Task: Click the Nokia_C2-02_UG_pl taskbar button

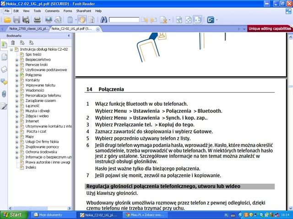Action: click(99, 215)
